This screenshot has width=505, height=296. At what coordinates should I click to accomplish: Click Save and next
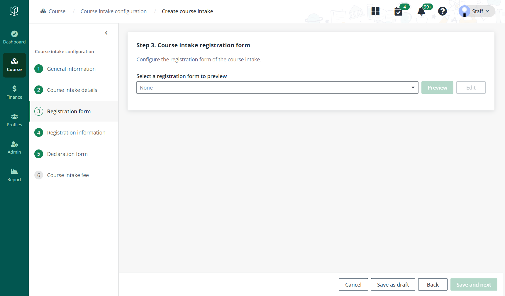(x=474, y=285)
